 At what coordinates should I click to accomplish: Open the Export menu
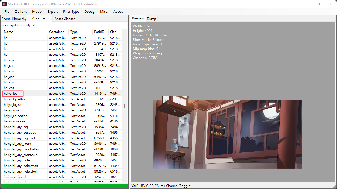click(53, 11)
